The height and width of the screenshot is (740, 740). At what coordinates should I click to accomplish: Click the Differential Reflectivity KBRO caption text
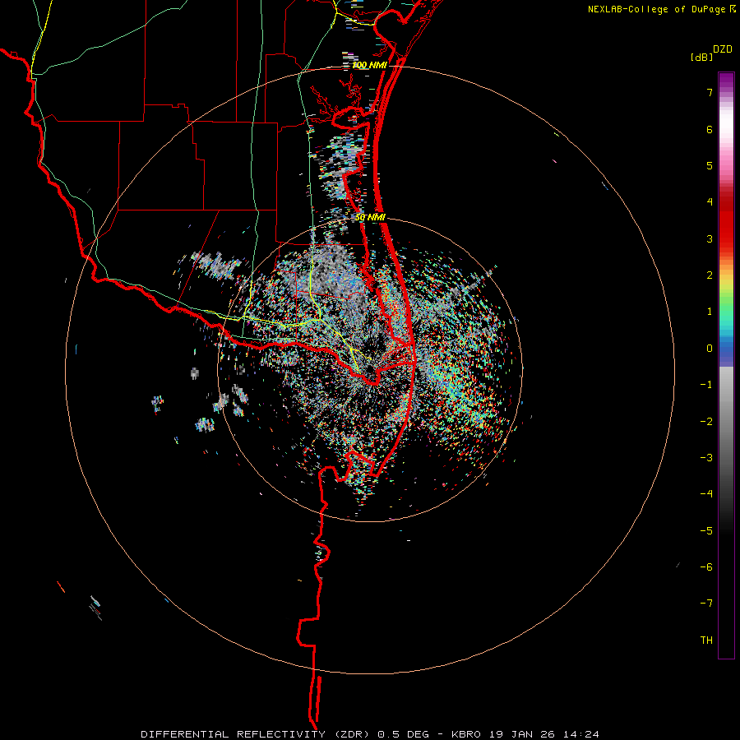click(x=370, y=734)
